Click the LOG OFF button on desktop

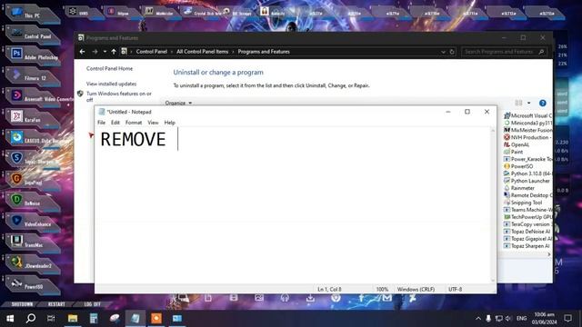(92, 304)
